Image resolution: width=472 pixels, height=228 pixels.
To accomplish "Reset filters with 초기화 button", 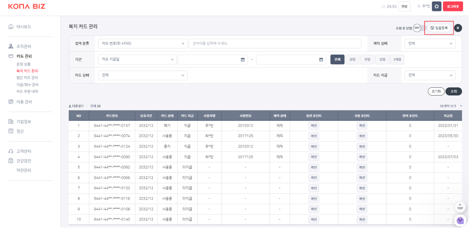I will point(436,91).
